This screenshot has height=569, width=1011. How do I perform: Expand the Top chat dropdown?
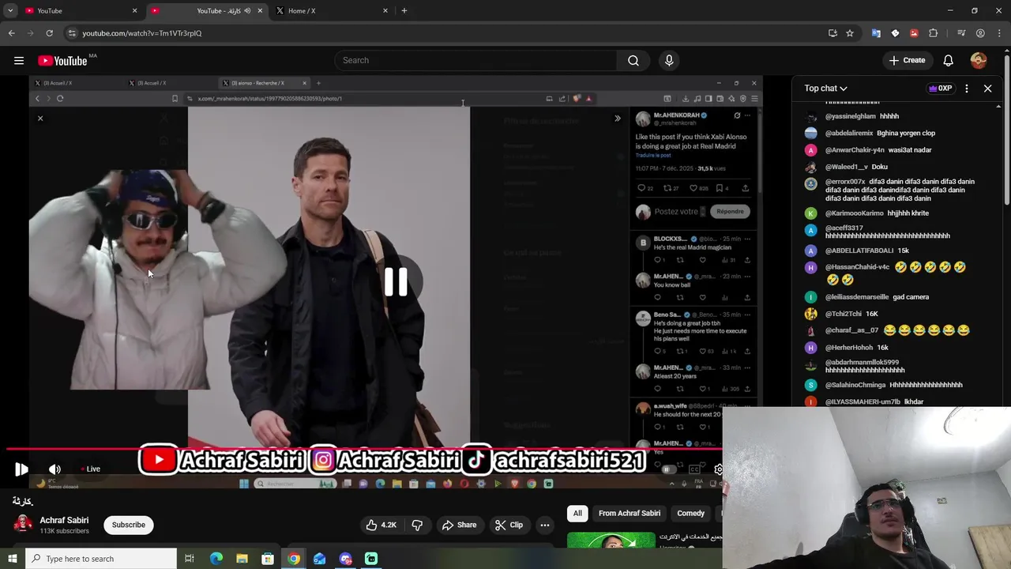pos(825,89)
